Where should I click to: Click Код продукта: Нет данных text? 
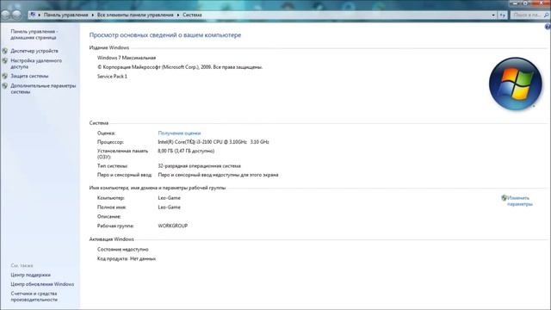[127, 258]
